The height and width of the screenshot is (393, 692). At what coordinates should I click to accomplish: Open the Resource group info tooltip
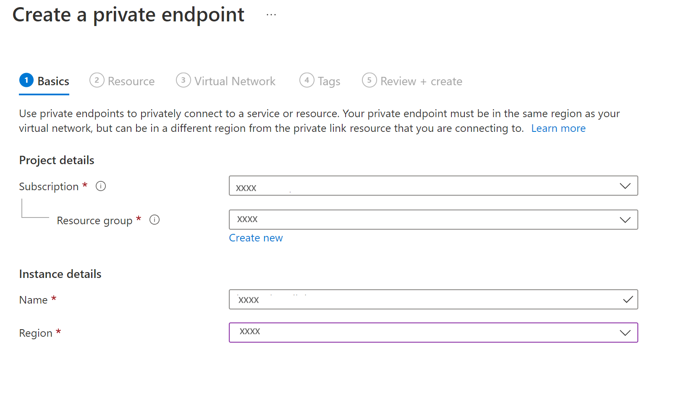[x=155, y=220]
